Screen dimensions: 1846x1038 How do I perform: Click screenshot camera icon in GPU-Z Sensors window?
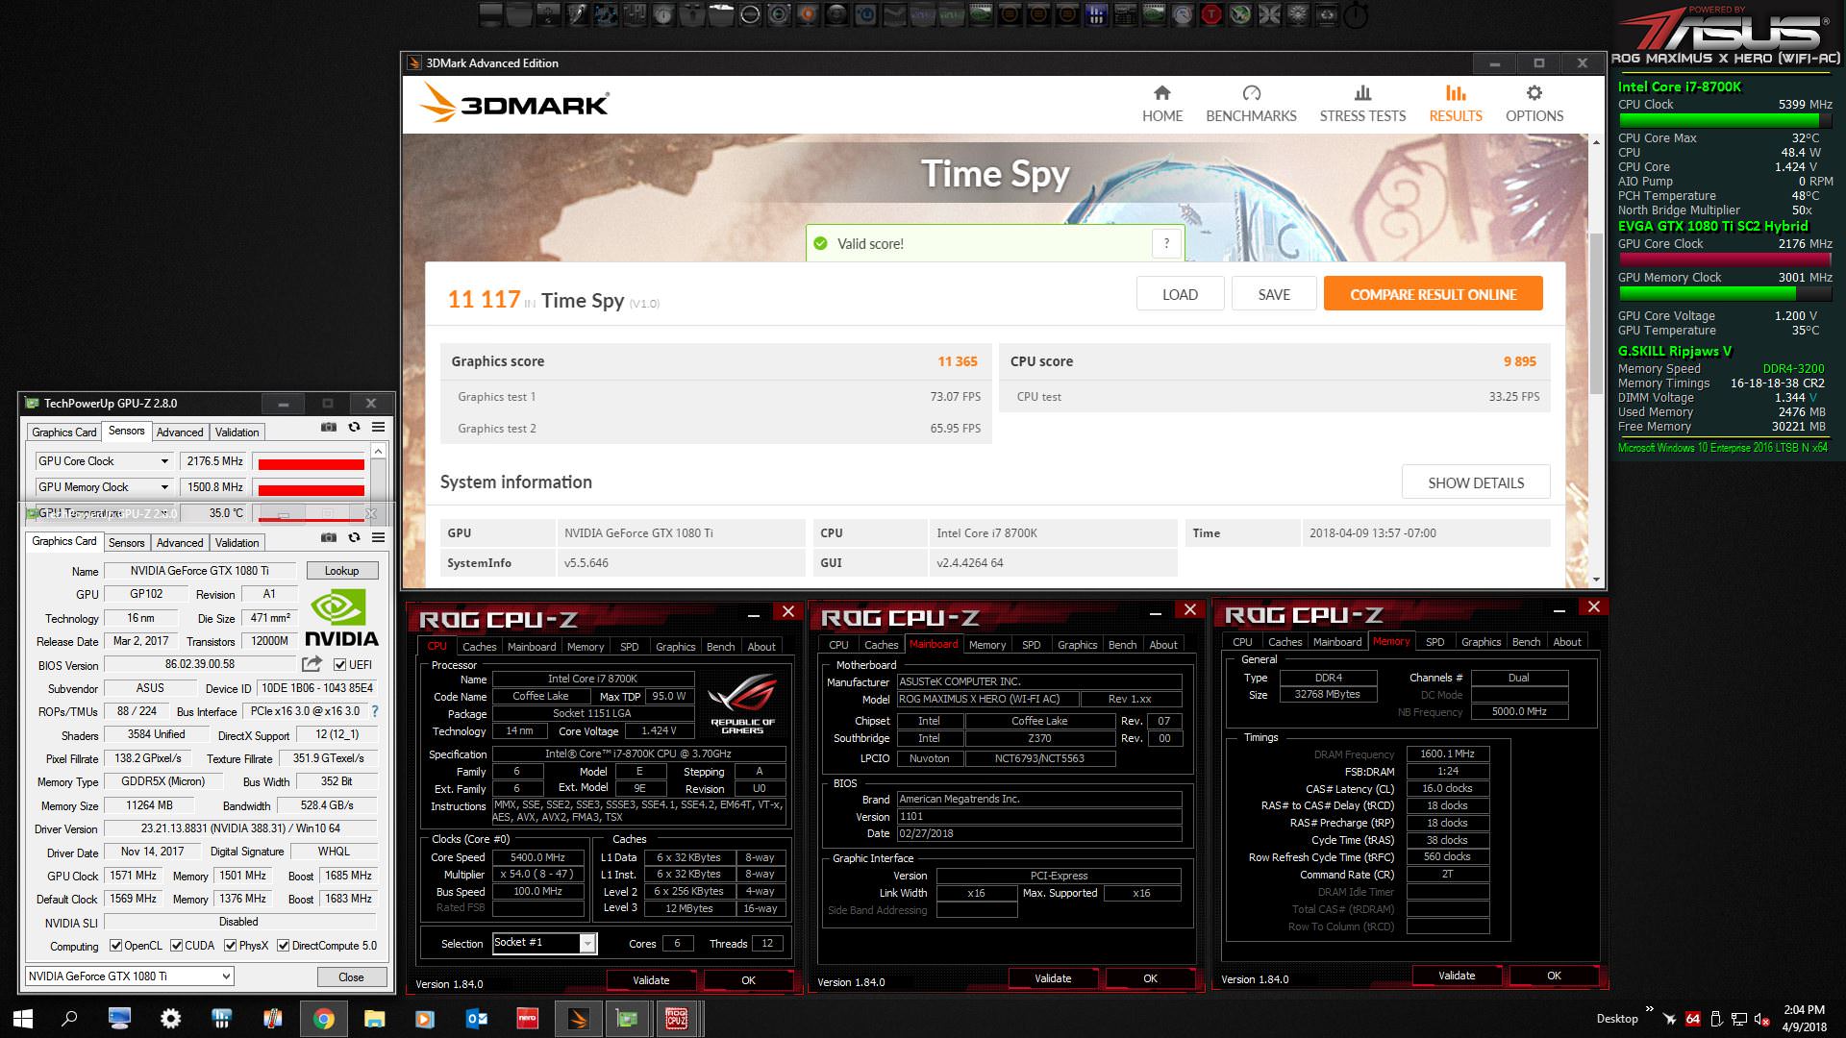pos(328,428)
